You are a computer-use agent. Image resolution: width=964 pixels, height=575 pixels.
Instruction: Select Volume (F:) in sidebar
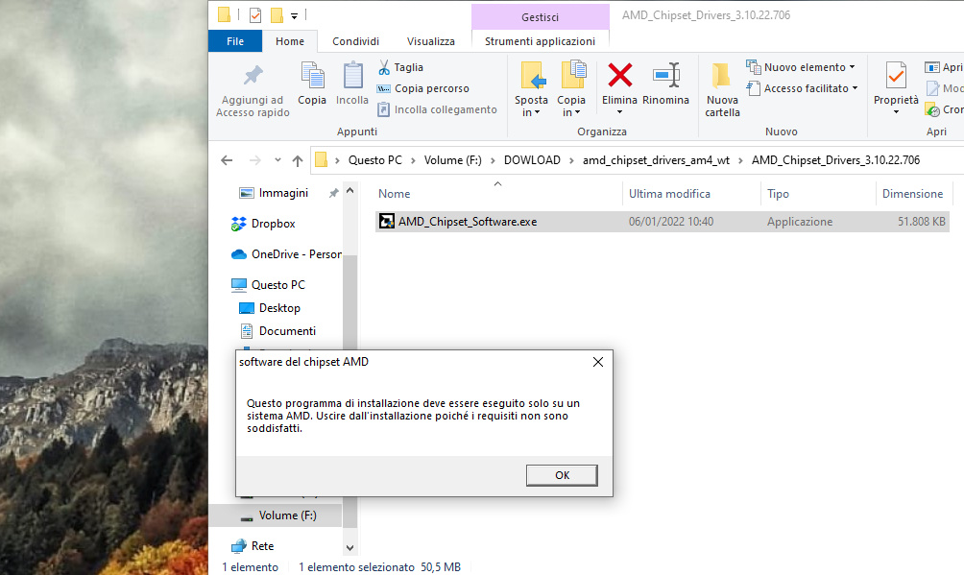click(287, 515)
